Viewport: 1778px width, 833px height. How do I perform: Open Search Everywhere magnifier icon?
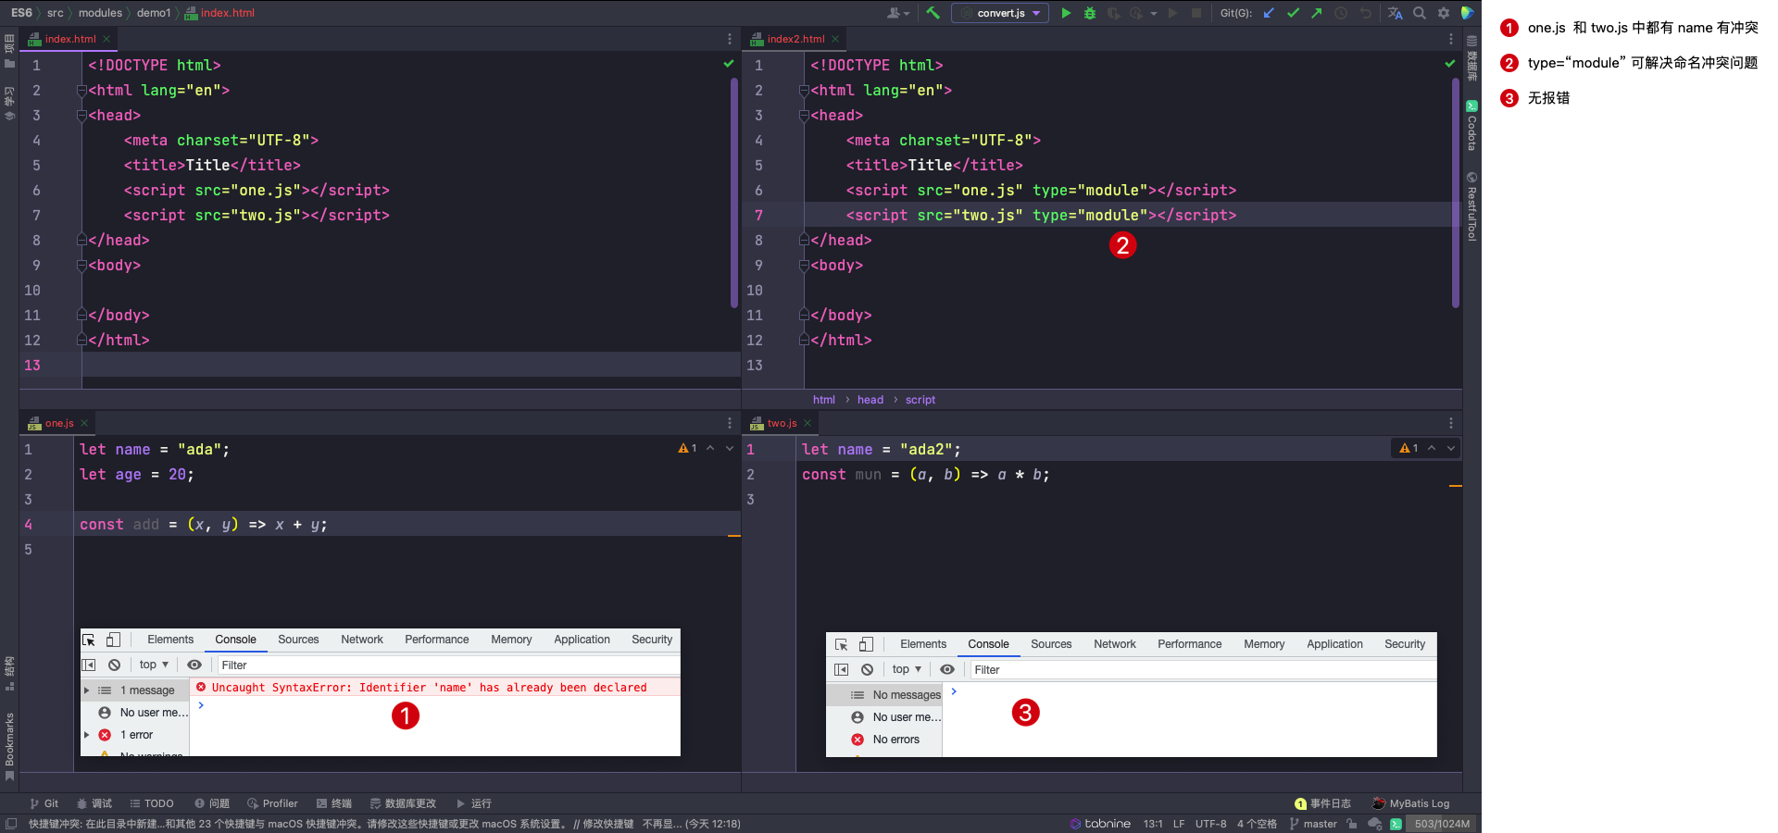click(1420, 13)
